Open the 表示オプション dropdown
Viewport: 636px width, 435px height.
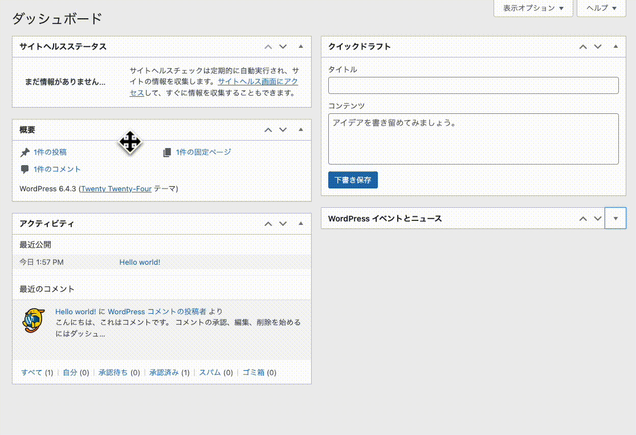click(533, 8)
